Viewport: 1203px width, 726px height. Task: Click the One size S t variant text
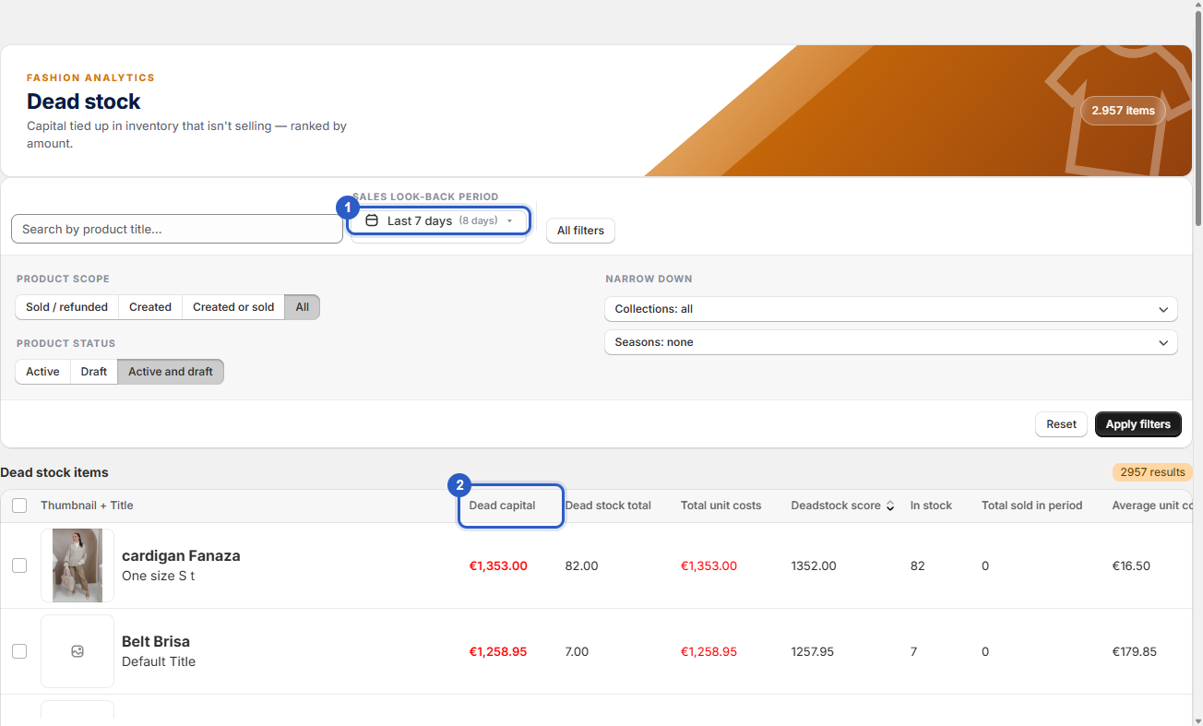159,576
